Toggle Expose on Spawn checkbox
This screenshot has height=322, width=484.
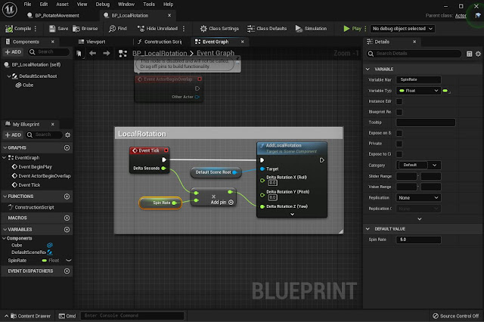[399, 133]
